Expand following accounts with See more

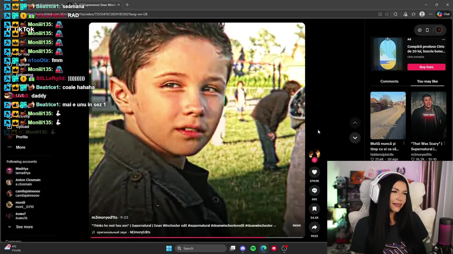(x=24, y=227)
